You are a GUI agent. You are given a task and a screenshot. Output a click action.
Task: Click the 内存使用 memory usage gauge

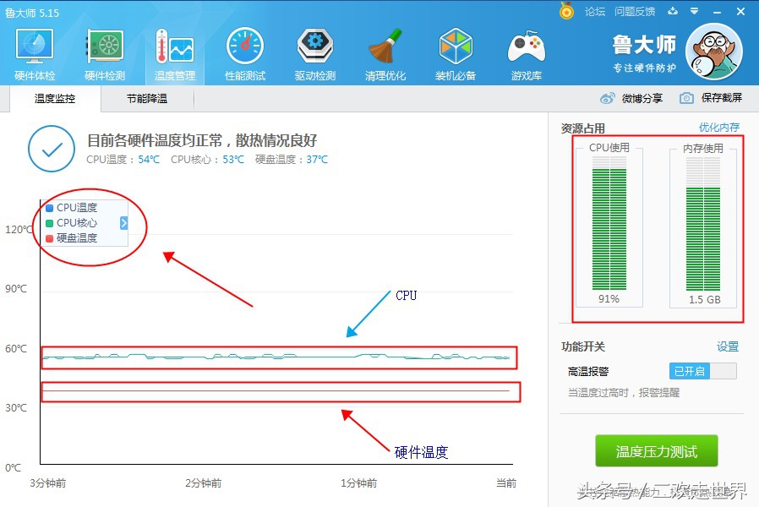703,223
